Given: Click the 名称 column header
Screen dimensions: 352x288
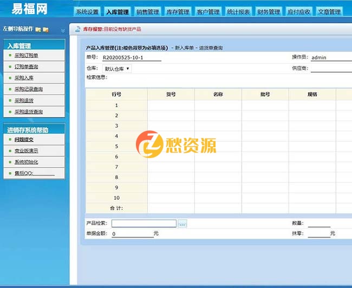Looking at the screenshot, I should click(218, 94).
